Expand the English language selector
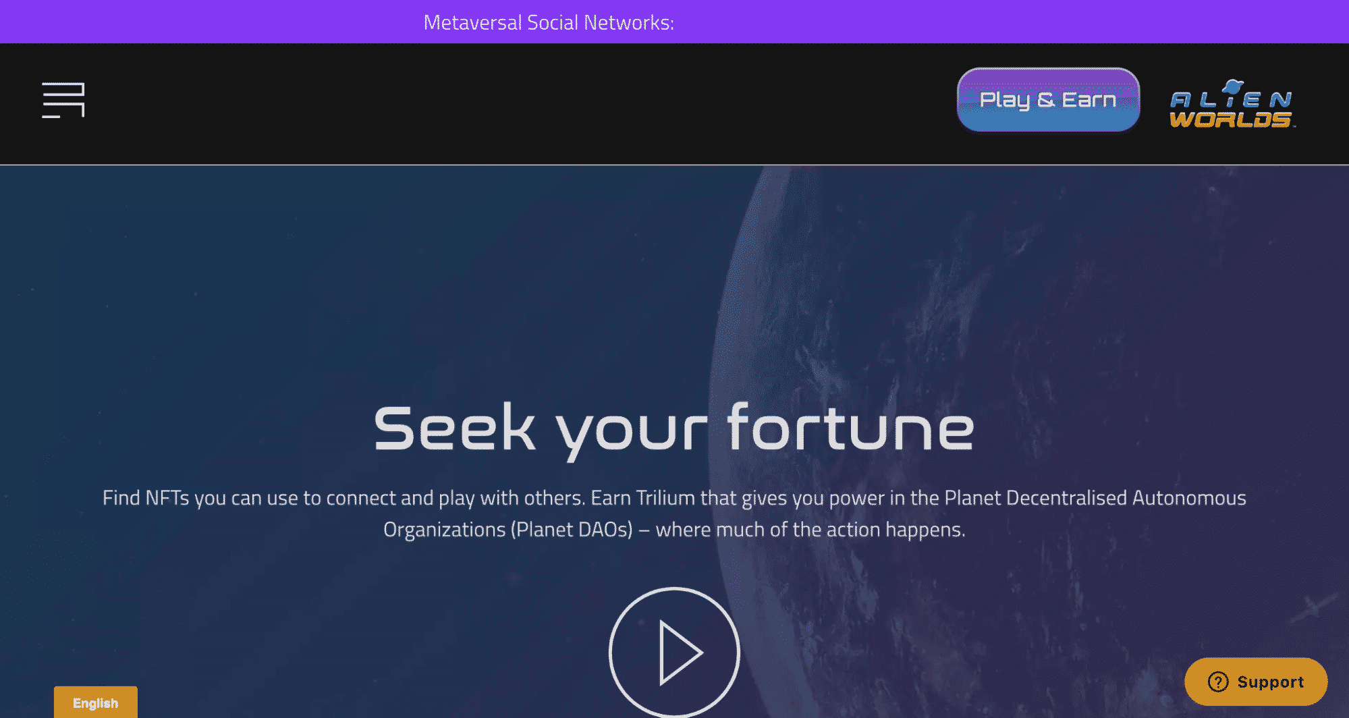The height and width of the screenshot is (718, 1349). 96,702
